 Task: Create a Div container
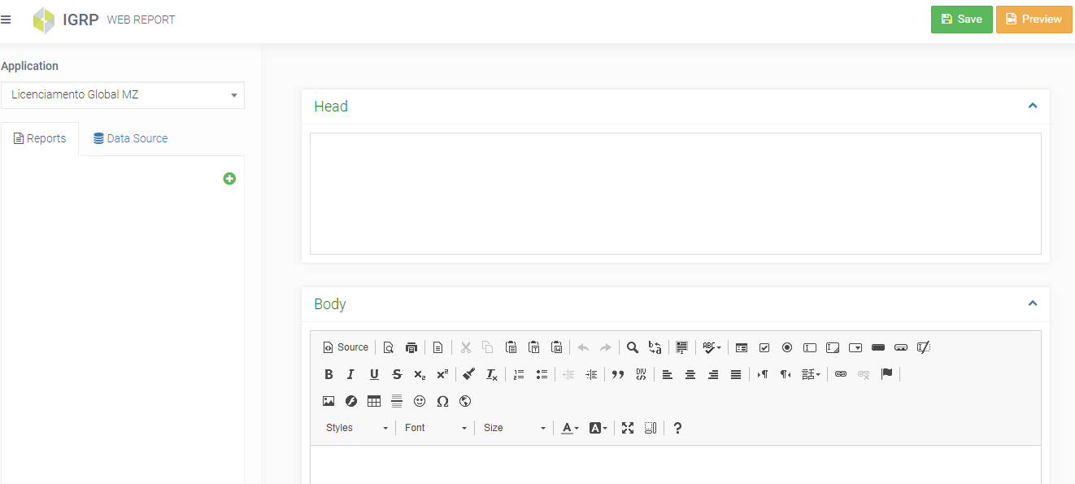point(641,374)
